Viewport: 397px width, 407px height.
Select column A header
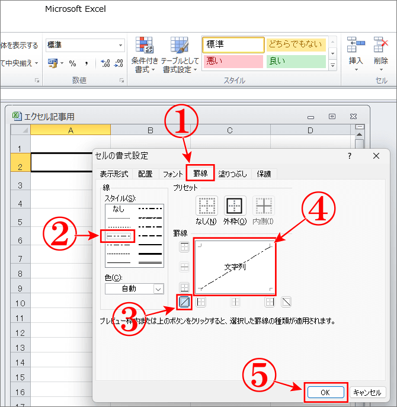[71, 130]
